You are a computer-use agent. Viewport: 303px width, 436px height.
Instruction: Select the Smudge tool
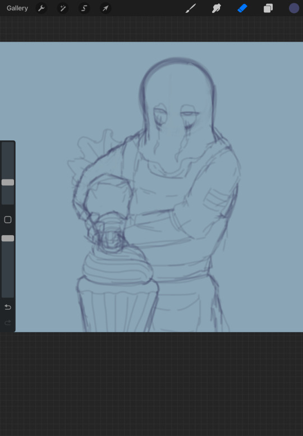click(x=216, y=8)
